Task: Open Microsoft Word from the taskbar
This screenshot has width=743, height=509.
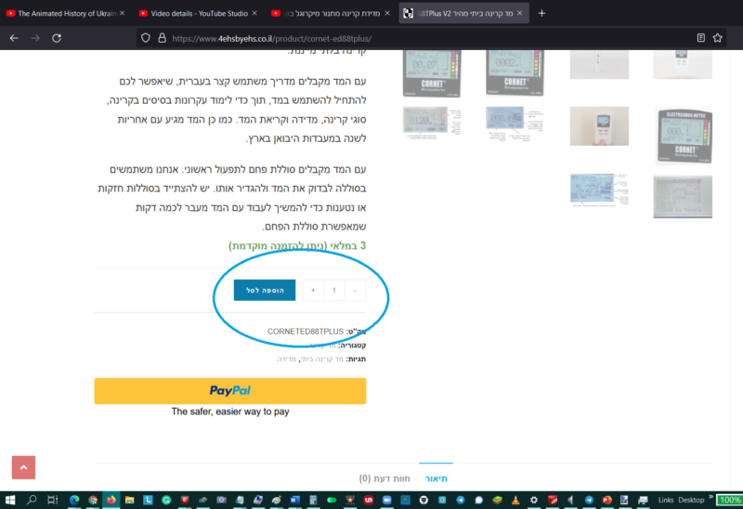Action: 294,500
